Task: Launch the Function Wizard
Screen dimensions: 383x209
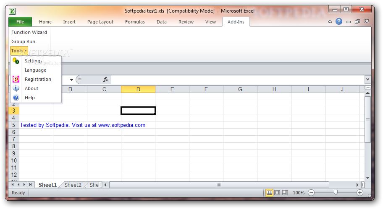Action: pos(29,32)
